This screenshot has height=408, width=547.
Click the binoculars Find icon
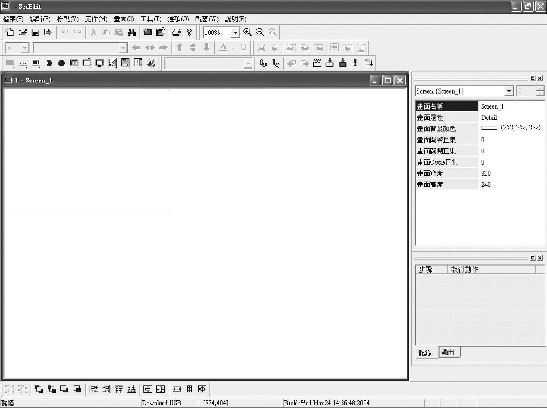(132, 32)
